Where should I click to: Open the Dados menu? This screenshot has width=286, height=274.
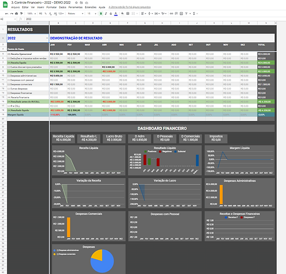tap(63, 7)
